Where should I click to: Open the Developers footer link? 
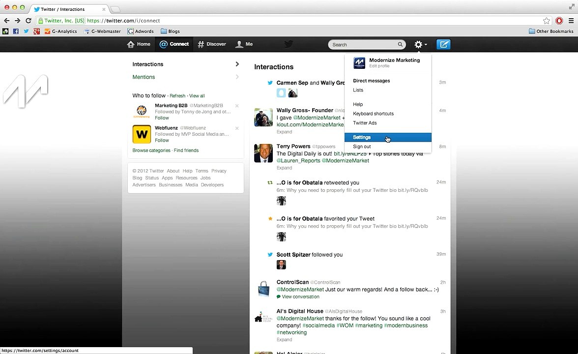point(212,185)
